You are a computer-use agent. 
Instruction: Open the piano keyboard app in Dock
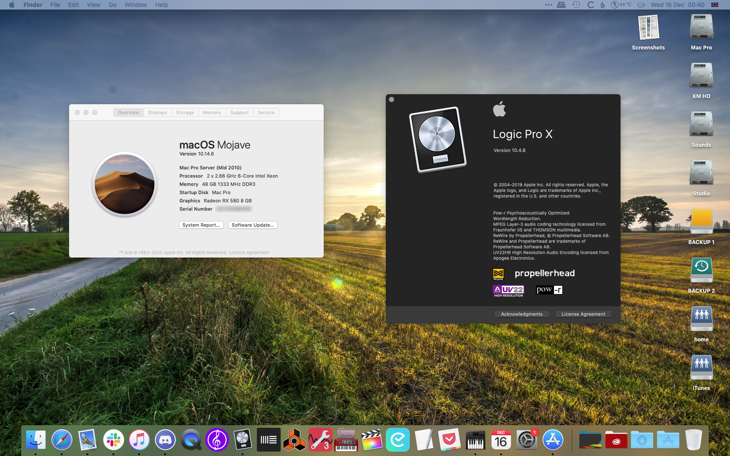[x=475, y=440]
